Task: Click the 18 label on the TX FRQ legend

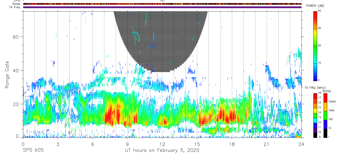Action: click(319, 93)
